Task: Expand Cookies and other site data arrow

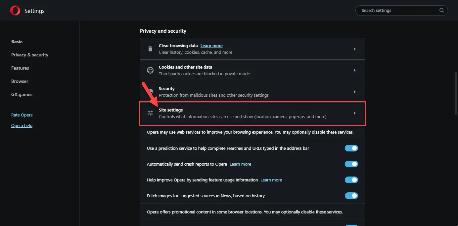Action: 354,70
